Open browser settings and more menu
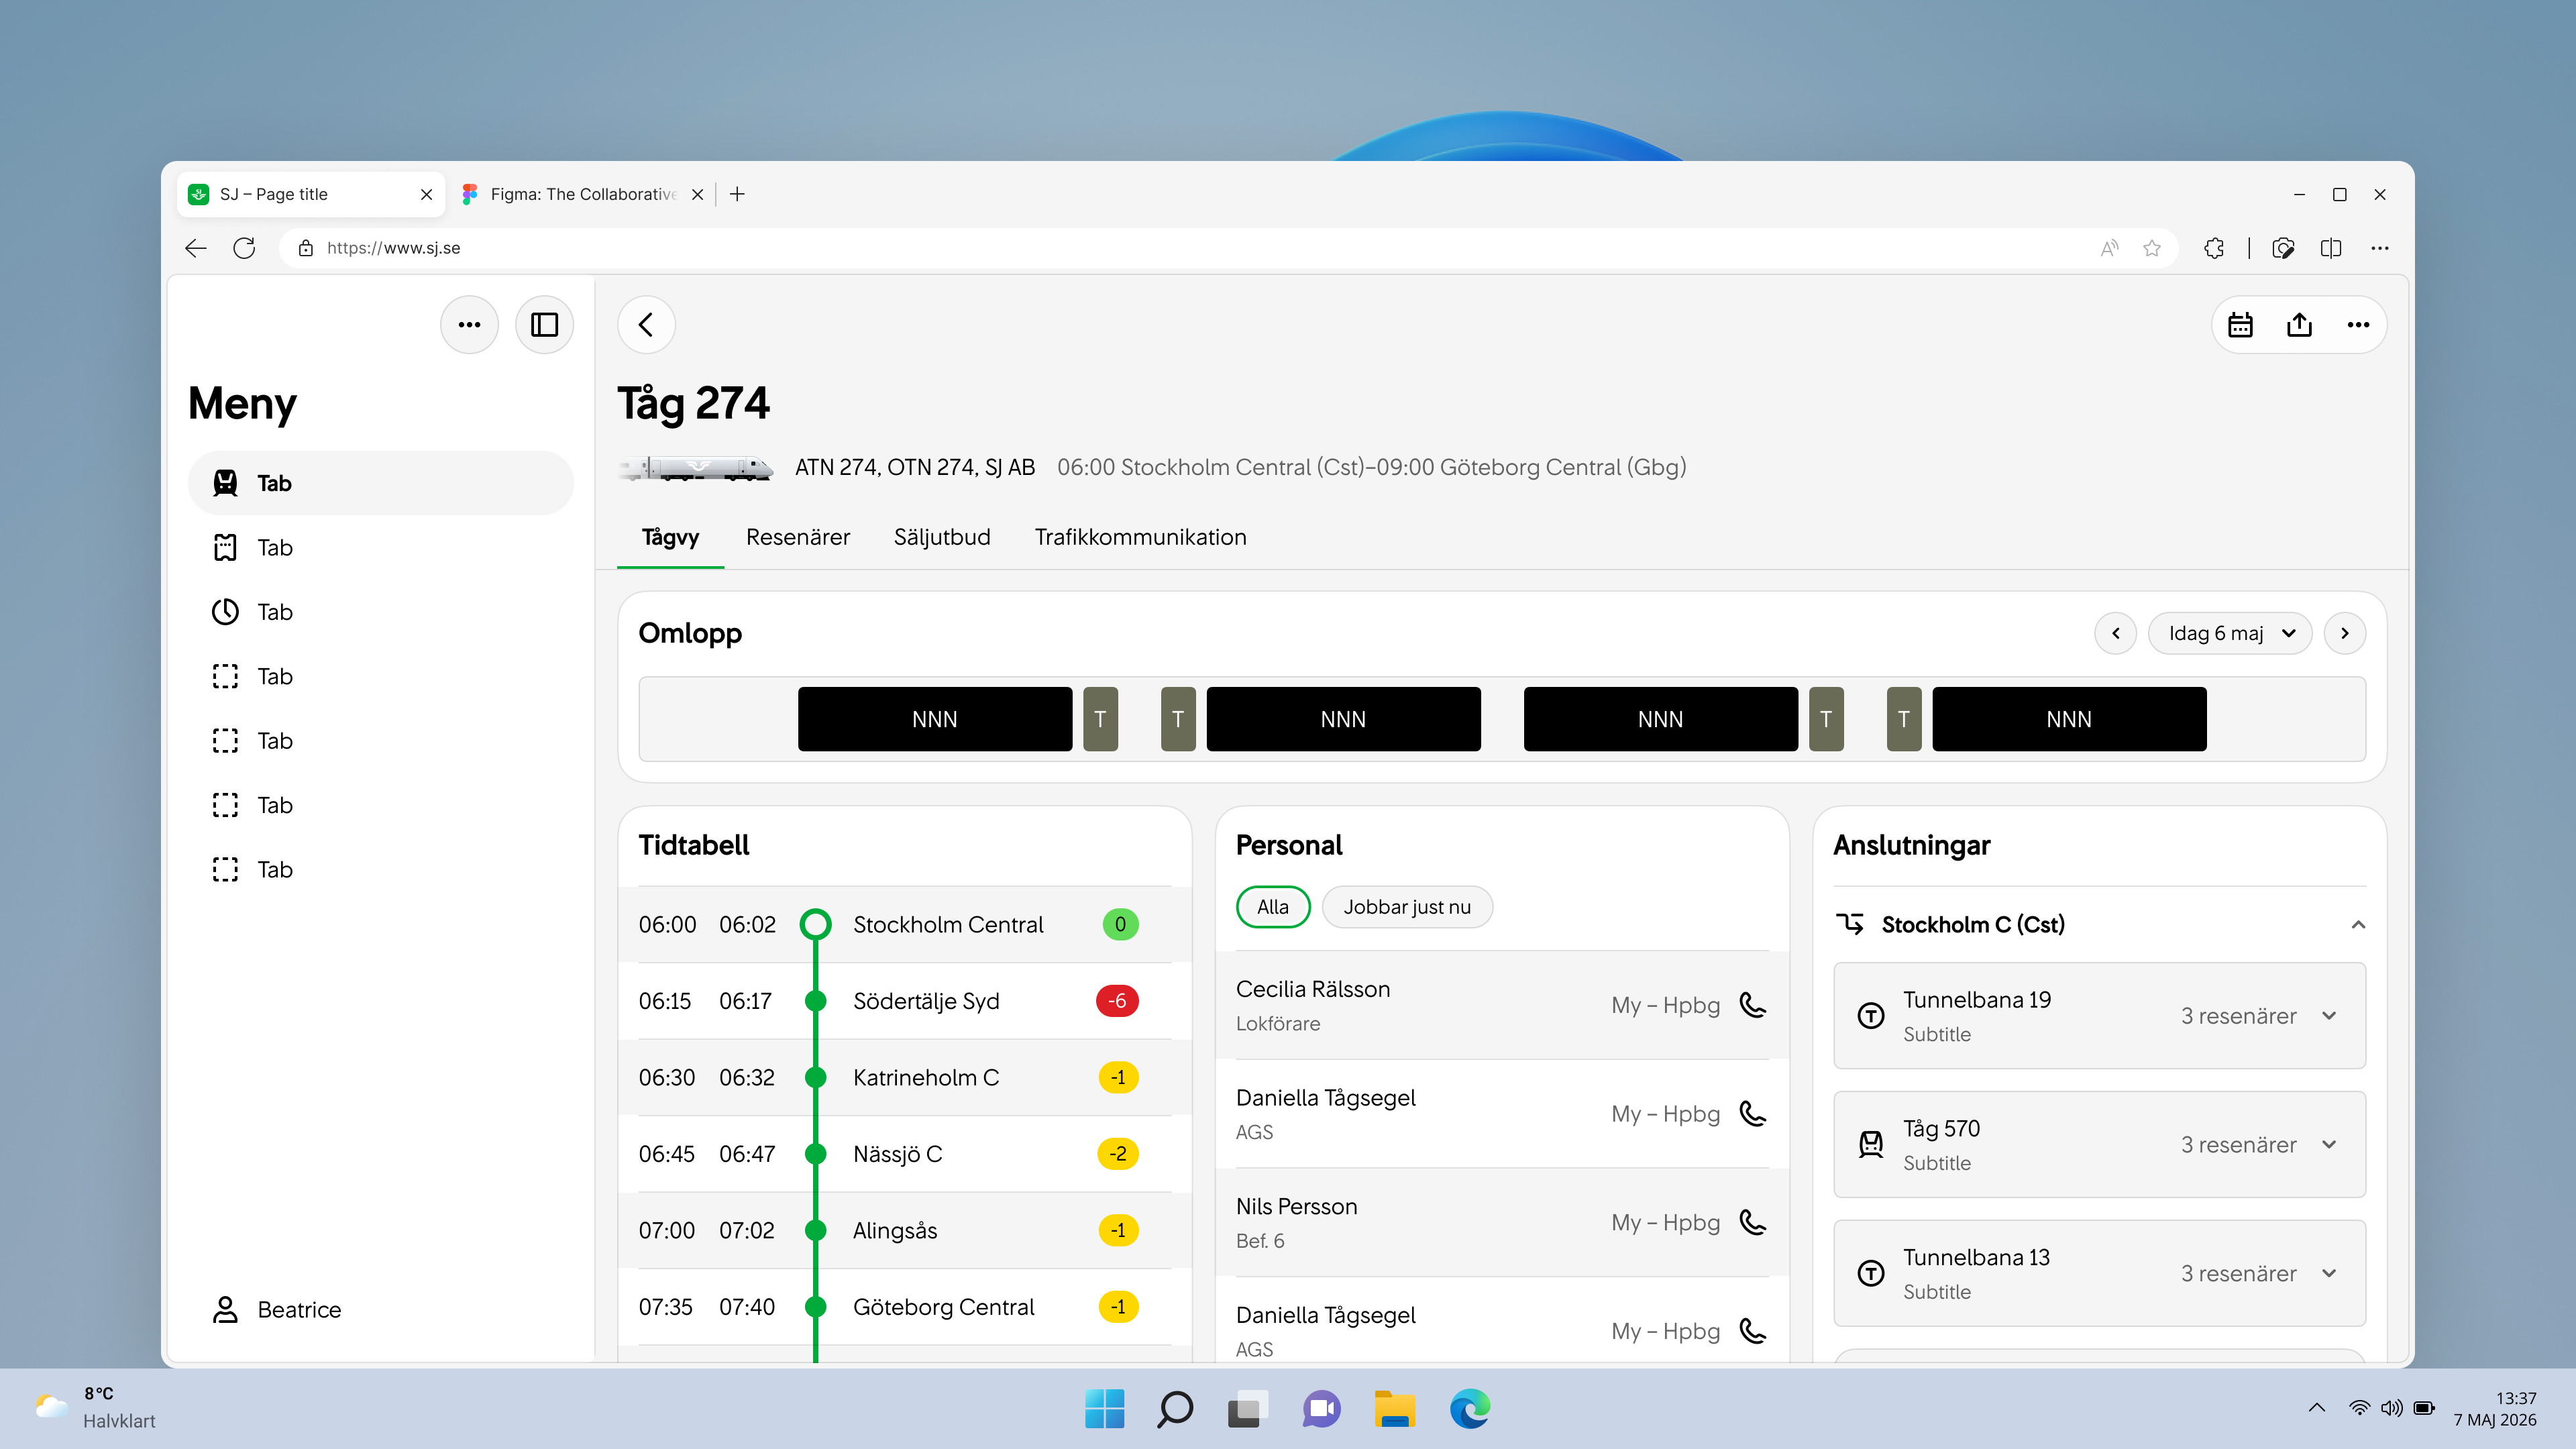This screenshot has height=1449, width=2576. [2380, 248]
